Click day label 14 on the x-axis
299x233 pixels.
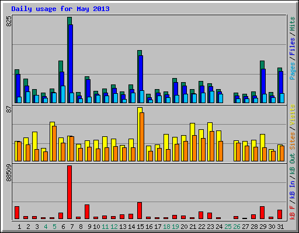pos(131,227)
